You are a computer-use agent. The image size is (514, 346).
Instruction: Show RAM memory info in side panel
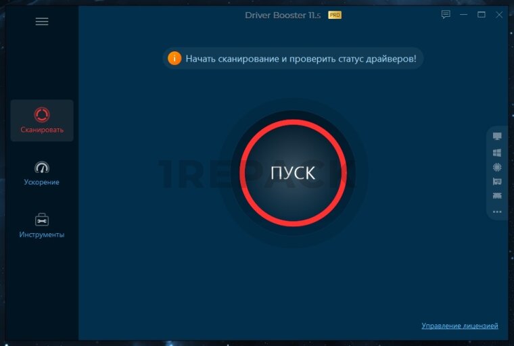pyautogui.click(x=497, y=196)
